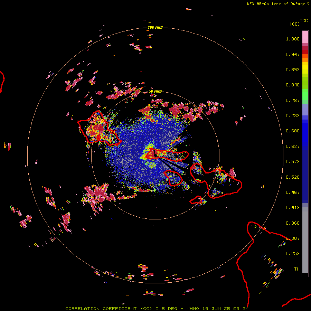The image size is (311, 311).
Task: Click the 0.573 scale value
Action: pyautogui.click(x=293, y=162)
